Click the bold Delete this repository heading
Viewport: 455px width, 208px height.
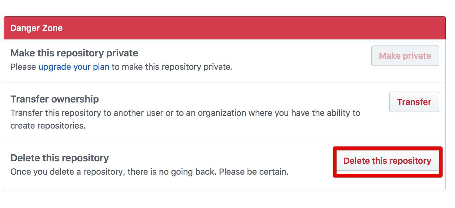pos(59,158)
